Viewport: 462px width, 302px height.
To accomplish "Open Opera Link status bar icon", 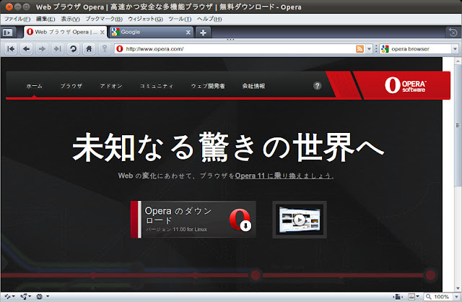I will tap(9, 296).
